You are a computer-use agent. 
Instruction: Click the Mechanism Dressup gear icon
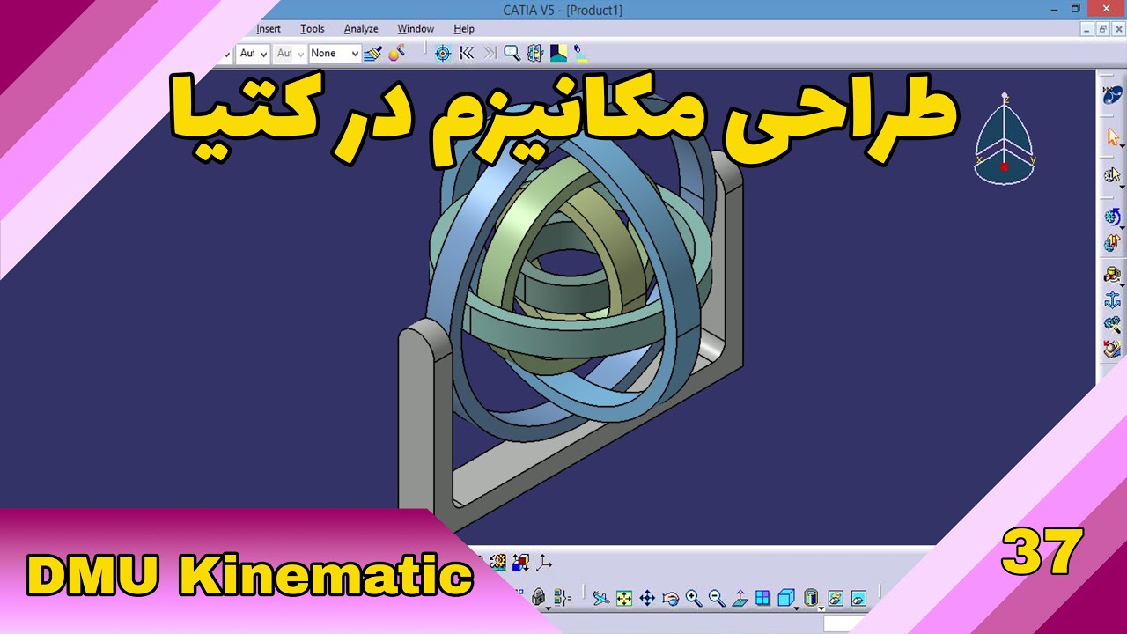pyautogui.click(x=1112, y=217)
